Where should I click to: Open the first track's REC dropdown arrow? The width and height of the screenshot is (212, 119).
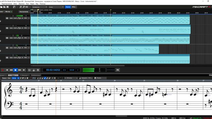click(29, 18)
